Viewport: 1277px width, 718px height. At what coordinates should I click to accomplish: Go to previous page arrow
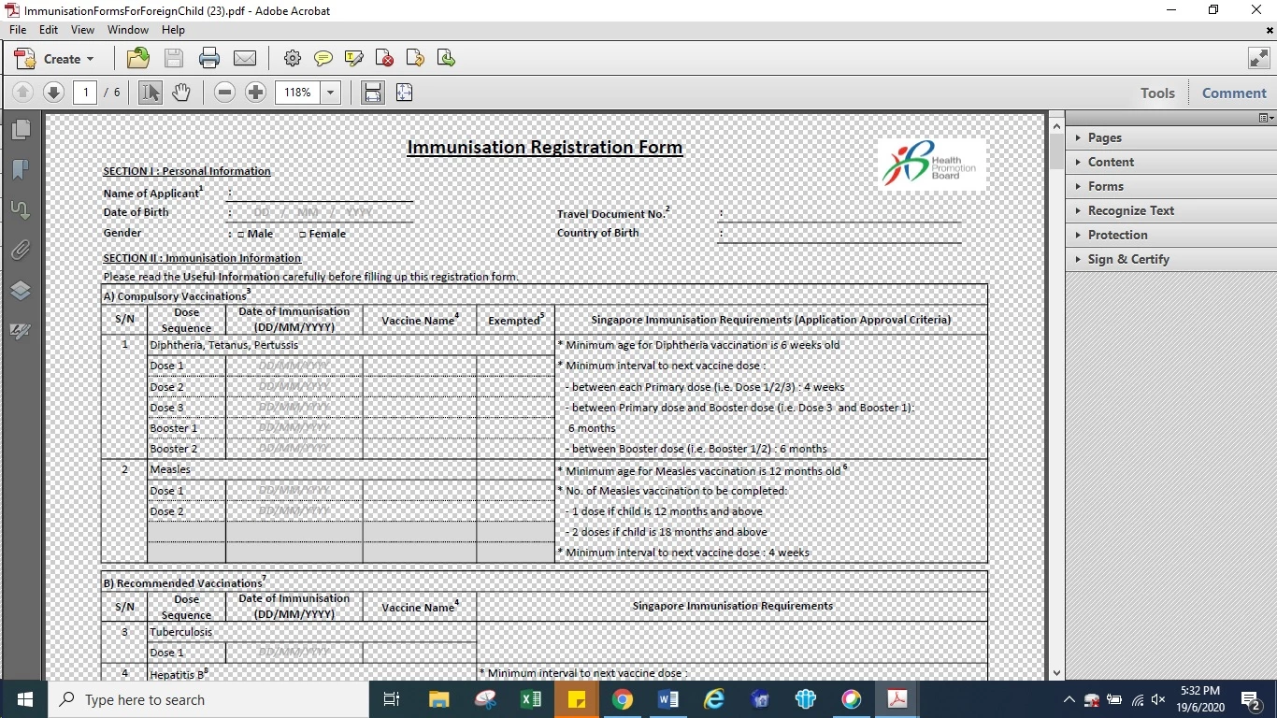tap(23, 93)
